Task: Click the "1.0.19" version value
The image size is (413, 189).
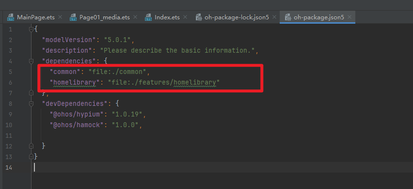Action: point(127,115)
